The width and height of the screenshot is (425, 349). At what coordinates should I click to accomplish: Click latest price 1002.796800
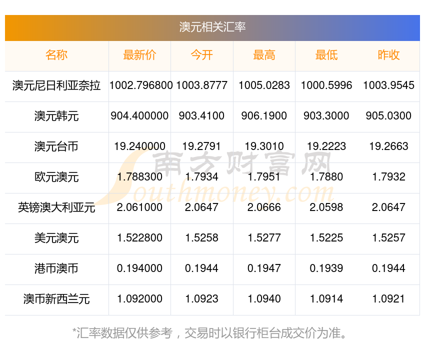pos(141,85)
